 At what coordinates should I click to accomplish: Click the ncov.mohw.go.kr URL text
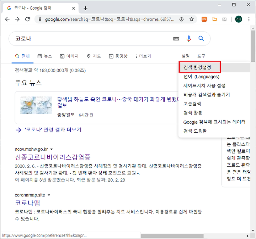coord(31,149)
